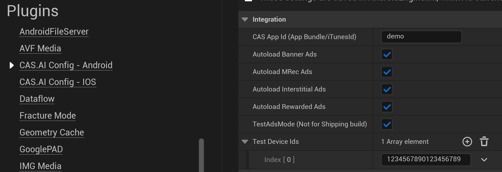Remove all Test Device Ids elements
The image size is (502, 172).
484,142
